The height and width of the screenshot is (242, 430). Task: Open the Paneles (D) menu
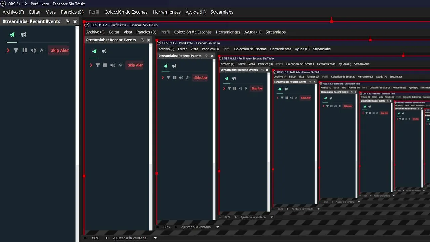click(x=72, y=12)
